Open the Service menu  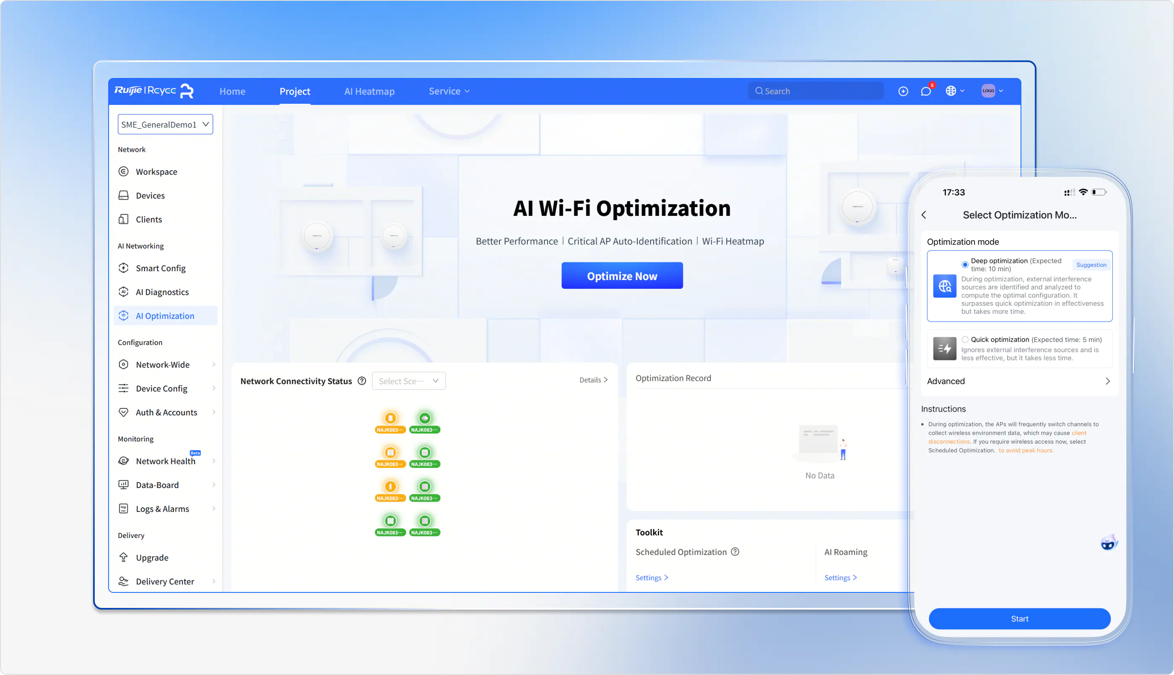tap(449, 91)
